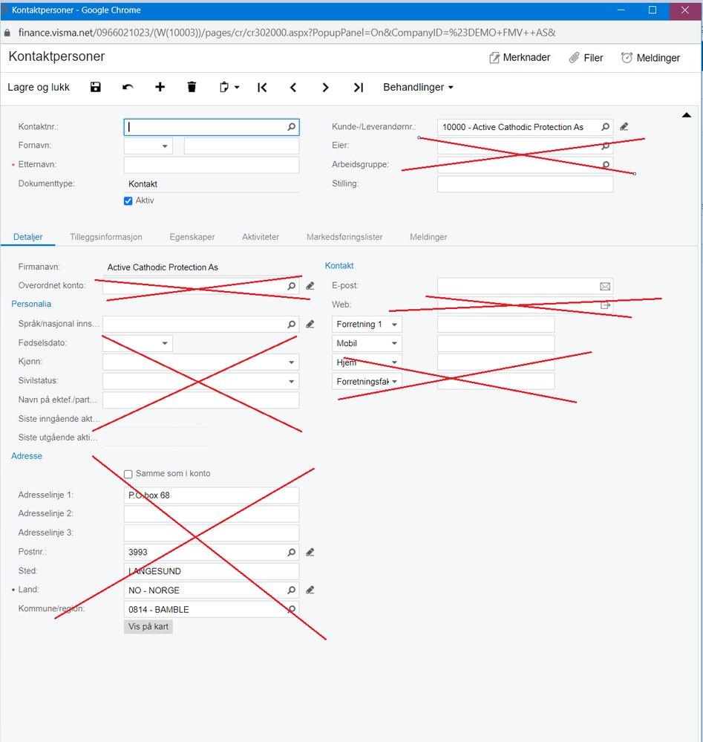Image resolution: width=703 pixels, height=742 pixels.
Task: Open the Land lookup magnifier
Action: click(x=292, y=590)
